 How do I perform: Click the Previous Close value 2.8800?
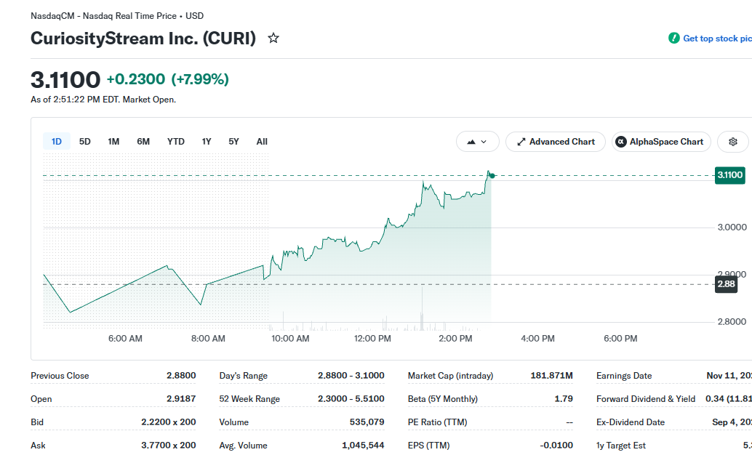pos(181,376)
